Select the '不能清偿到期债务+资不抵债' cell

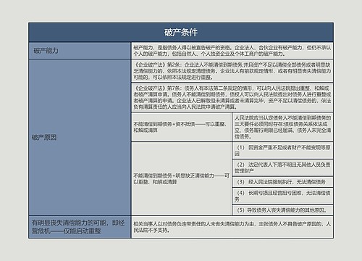(x=182, y=127)
